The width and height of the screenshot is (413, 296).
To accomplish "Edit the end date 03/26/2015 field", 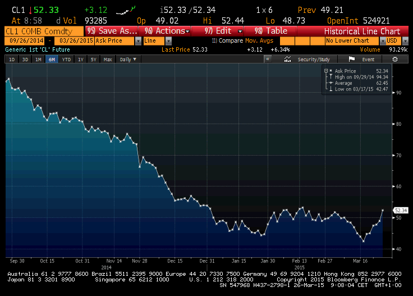I will [x=74, y=40].
